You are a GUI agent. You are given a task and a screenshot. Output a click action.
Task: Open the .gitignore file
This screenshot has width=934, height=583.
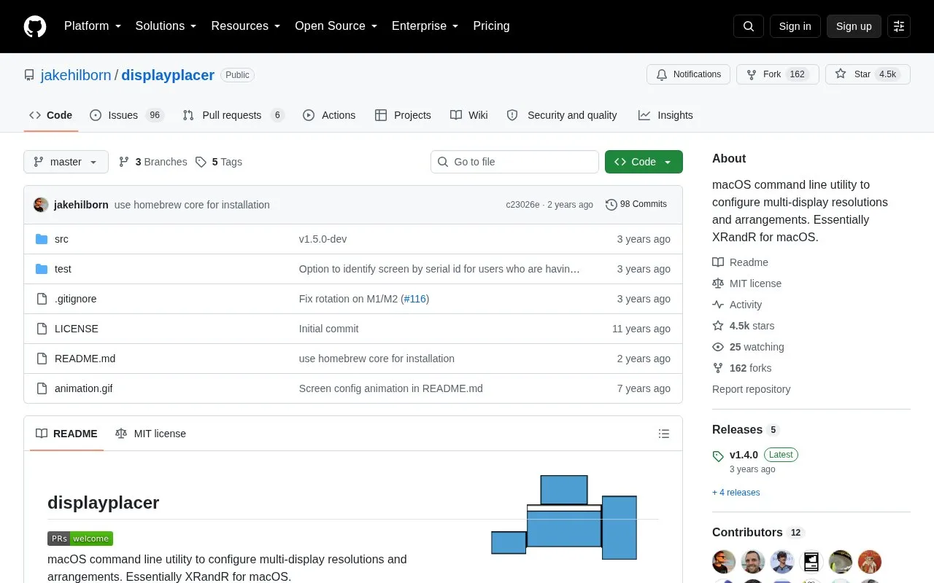click(76, 299)
